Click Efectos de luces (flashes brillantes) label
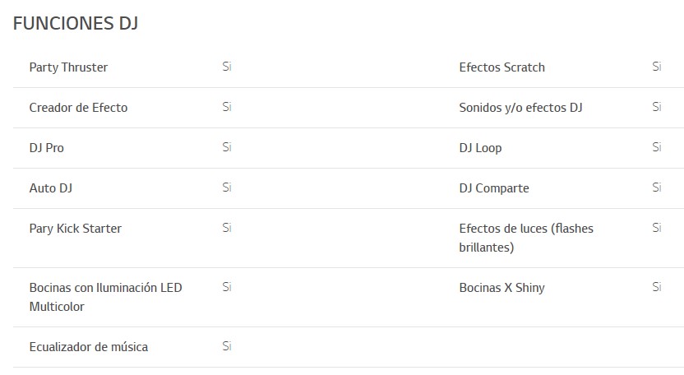The height and width of the screenshot is (375, 684). (x=526, y=238)
